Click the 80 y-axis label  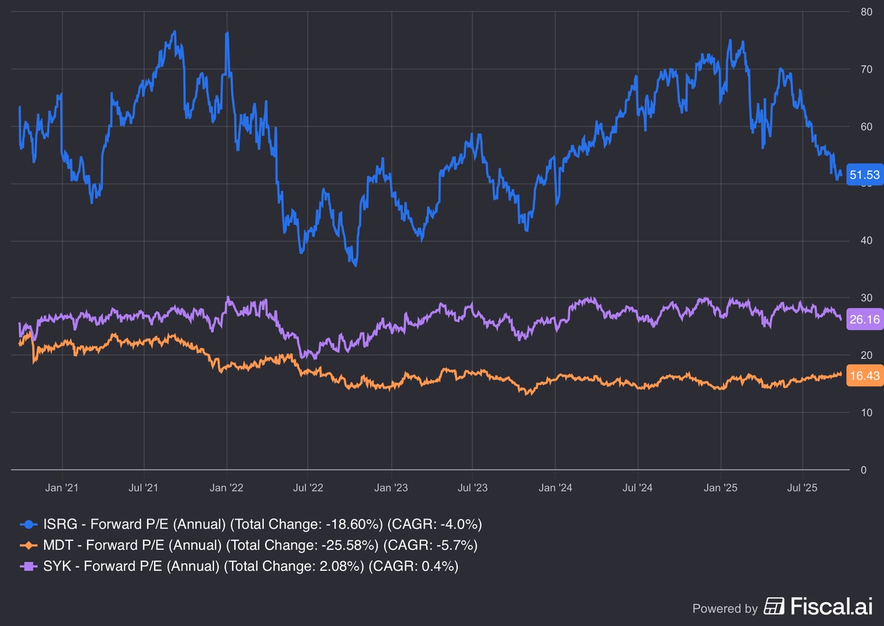(x=866, y=12)
